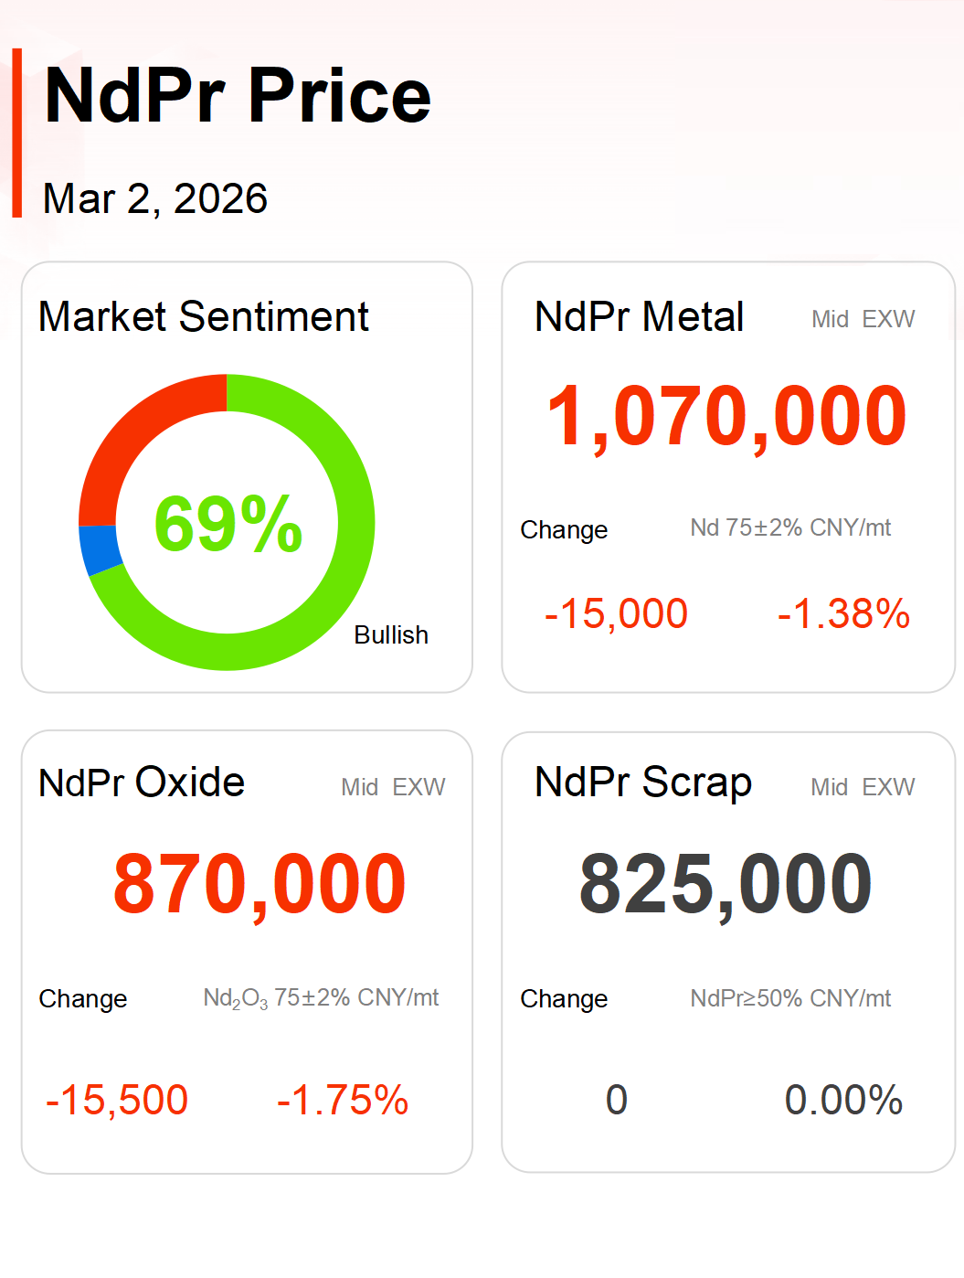964x1278 pixels.
Task: Click the Nd2O3 75±2% CNY/mt specification
Action: (x=321, y=998)
